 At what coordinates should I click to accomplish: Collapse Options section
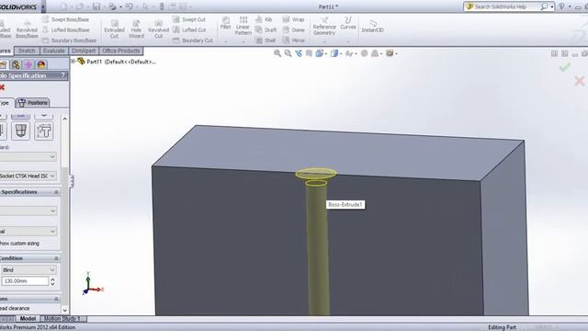tap(56, 299)
